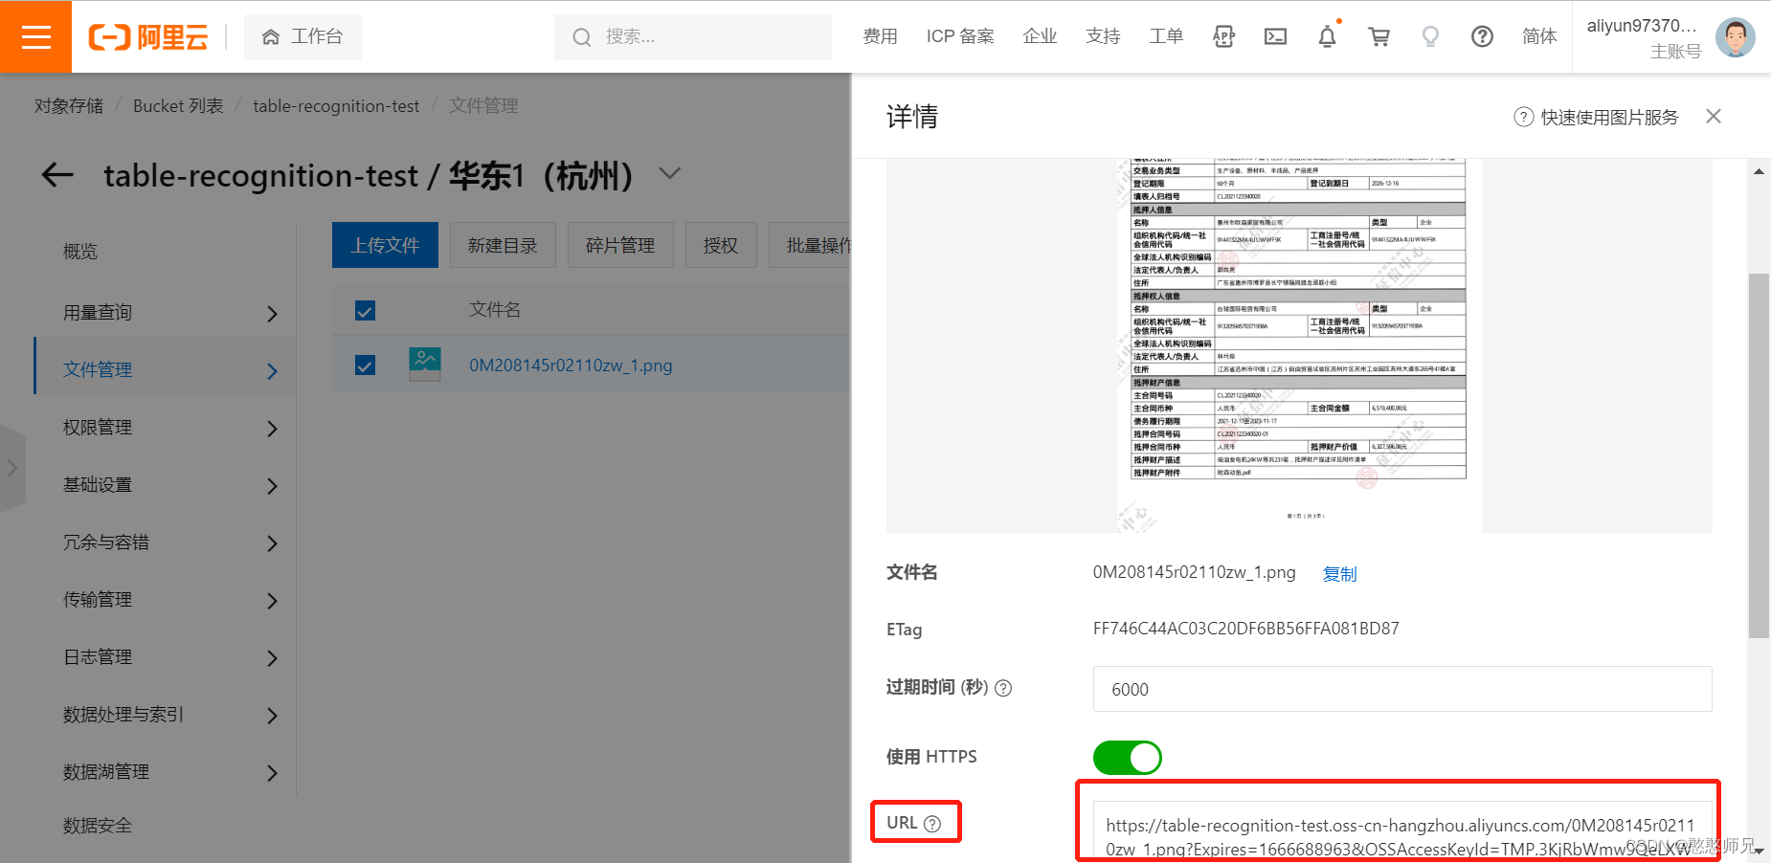Open the notifications bell
The width and height of the screenshot is (1771, 863).
[1327, 36]
